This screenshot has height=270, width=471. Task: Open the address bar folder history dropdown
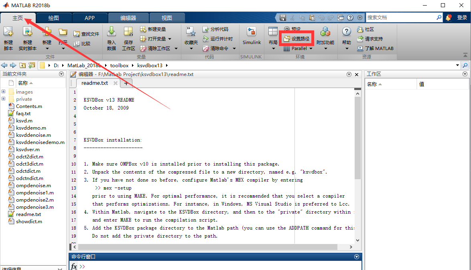coord(457,65)
